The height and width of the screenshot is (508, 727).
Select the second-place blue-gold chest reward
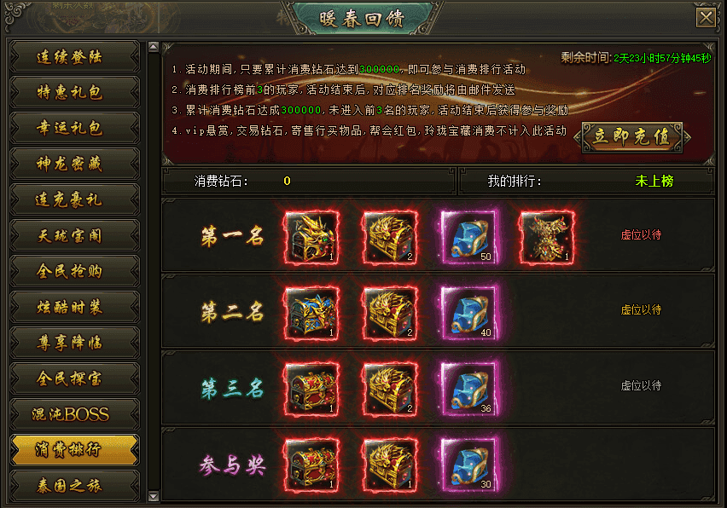coord(311,314)
